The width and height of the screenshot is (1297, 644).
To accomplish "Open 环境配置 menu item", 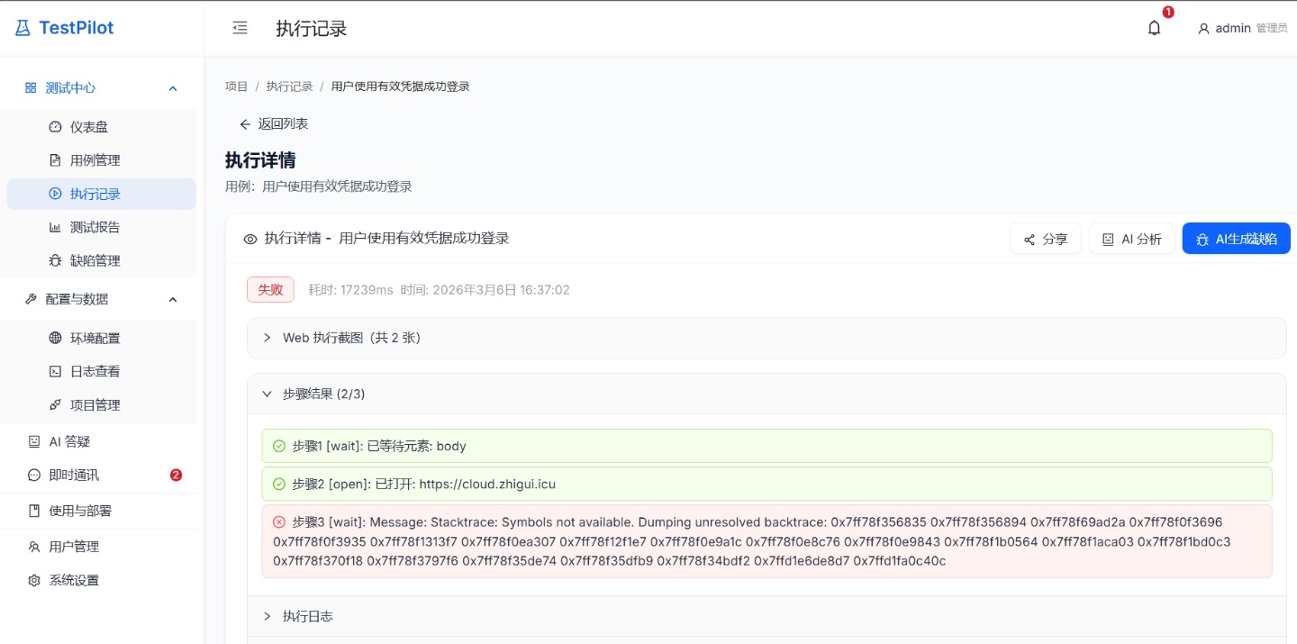I will coord(102,338).
